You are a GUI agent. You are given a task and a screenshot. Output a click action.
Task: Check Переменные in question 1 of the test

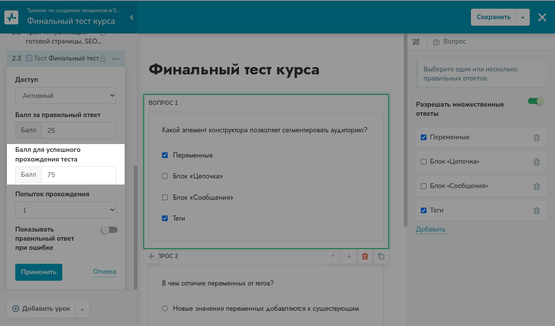165,155
